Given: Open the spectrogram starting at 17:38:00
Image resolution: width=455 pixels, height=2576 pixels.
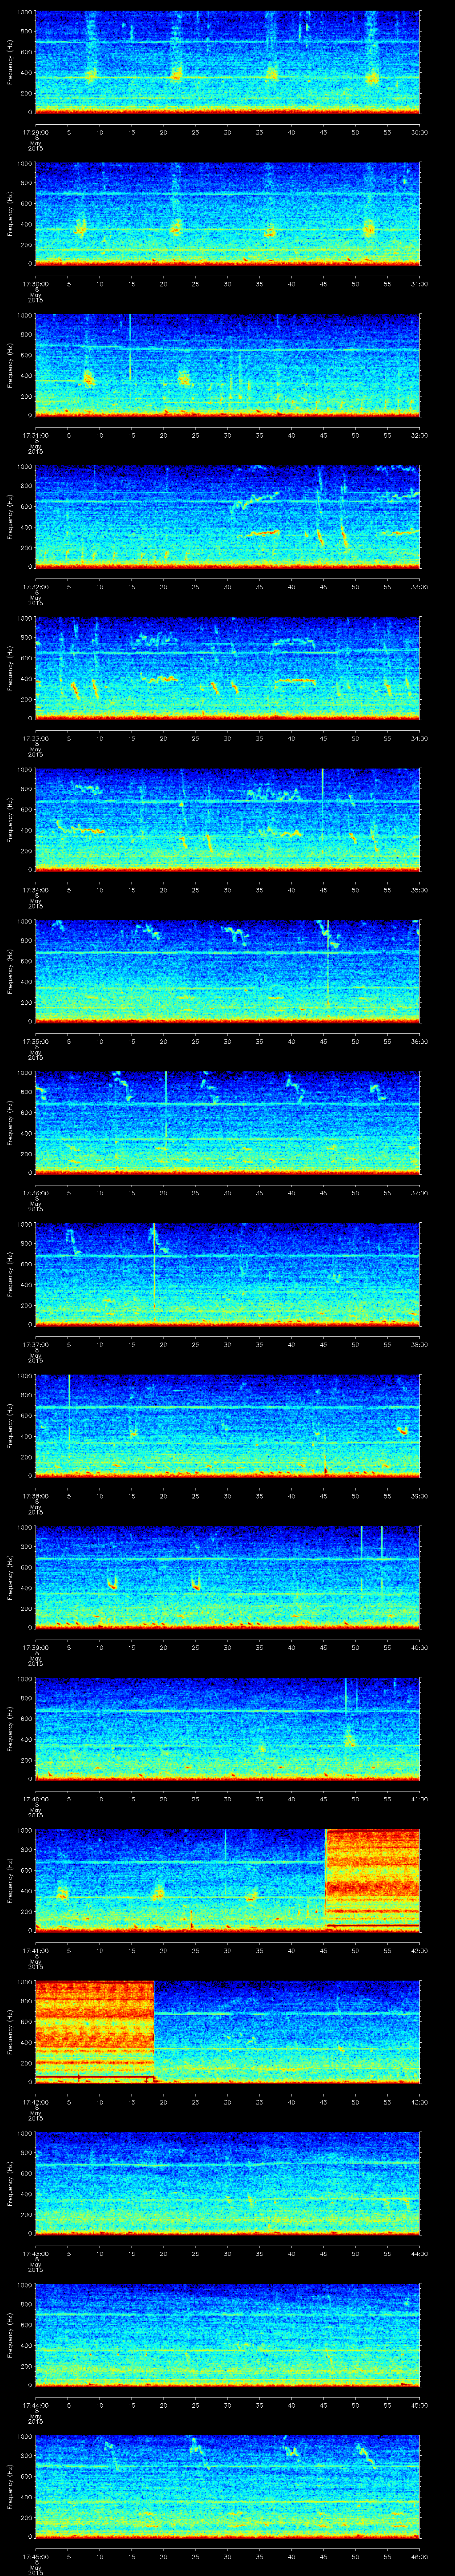Looking at the screenshot, I should click(x=227, y=1426).
